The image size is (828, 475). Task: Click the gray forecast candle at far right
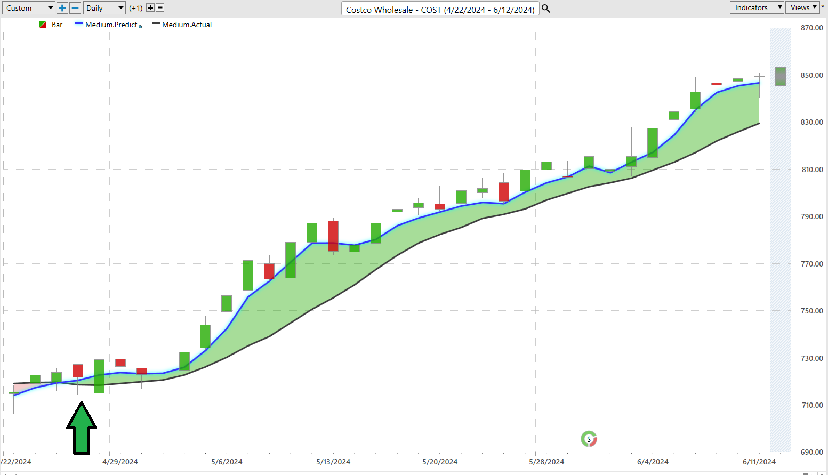tap(780, 76)
